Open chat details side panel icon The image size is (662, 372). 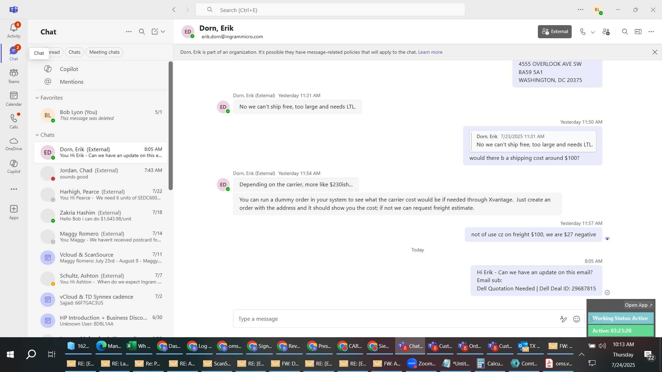(x=638, y=32)
